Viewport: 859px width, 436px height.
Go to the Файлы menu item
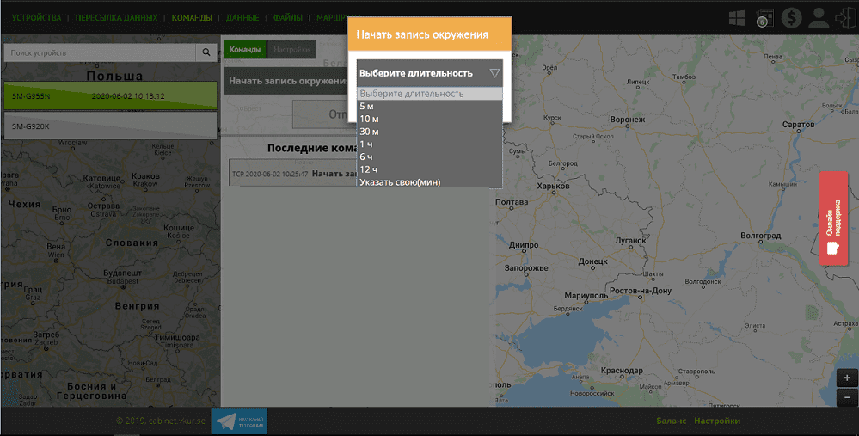pyautogui.click(x=288, y=17)
